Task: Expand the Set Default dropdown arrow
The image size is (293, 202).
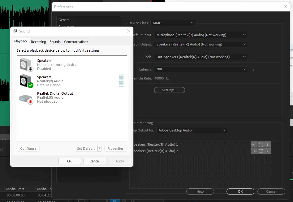Action: click(x=99, y=148)
